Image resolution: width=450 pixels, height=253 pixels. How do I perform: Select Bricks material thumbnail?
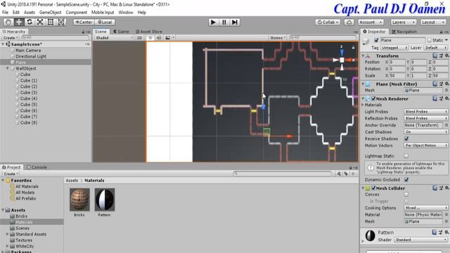(x=79, y=200)
